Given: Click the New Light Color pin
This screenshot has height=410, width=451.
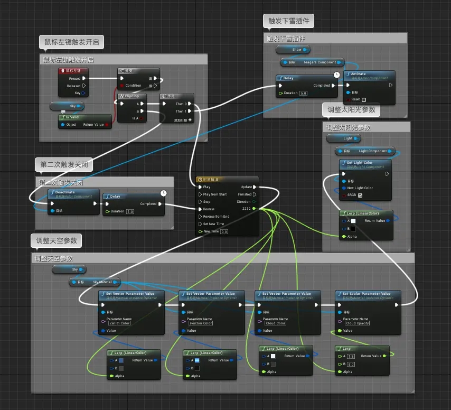Looking at the screenshot, I should click(x=344, y=188).
